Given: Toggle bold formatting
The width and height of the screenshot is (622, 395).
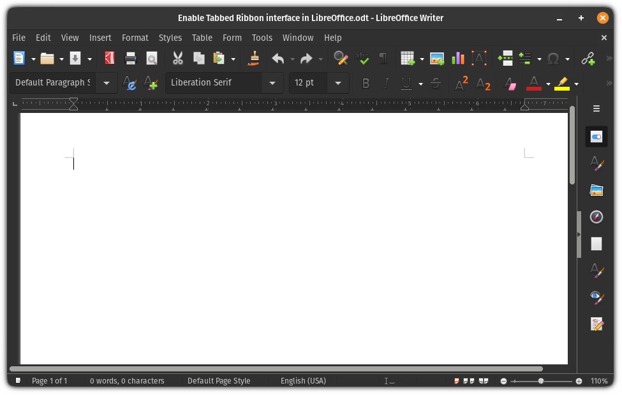Looking at the screenshot, I should tap(366, 83).
